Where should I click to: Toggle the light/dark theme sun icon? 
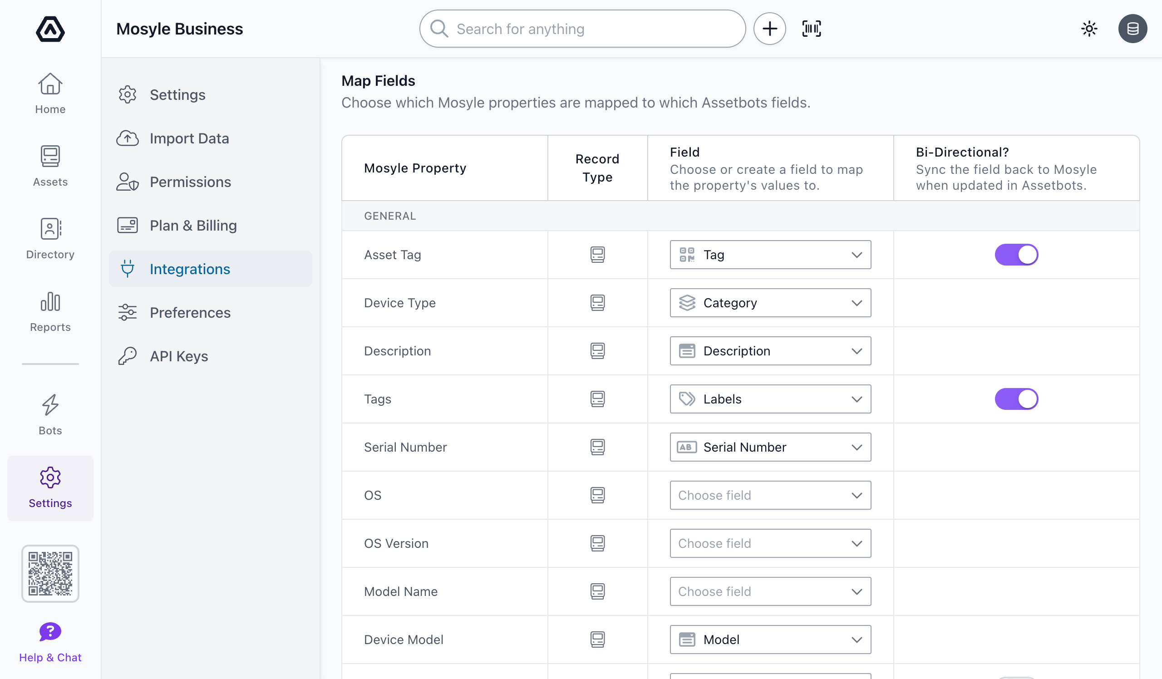[1089, 29]
